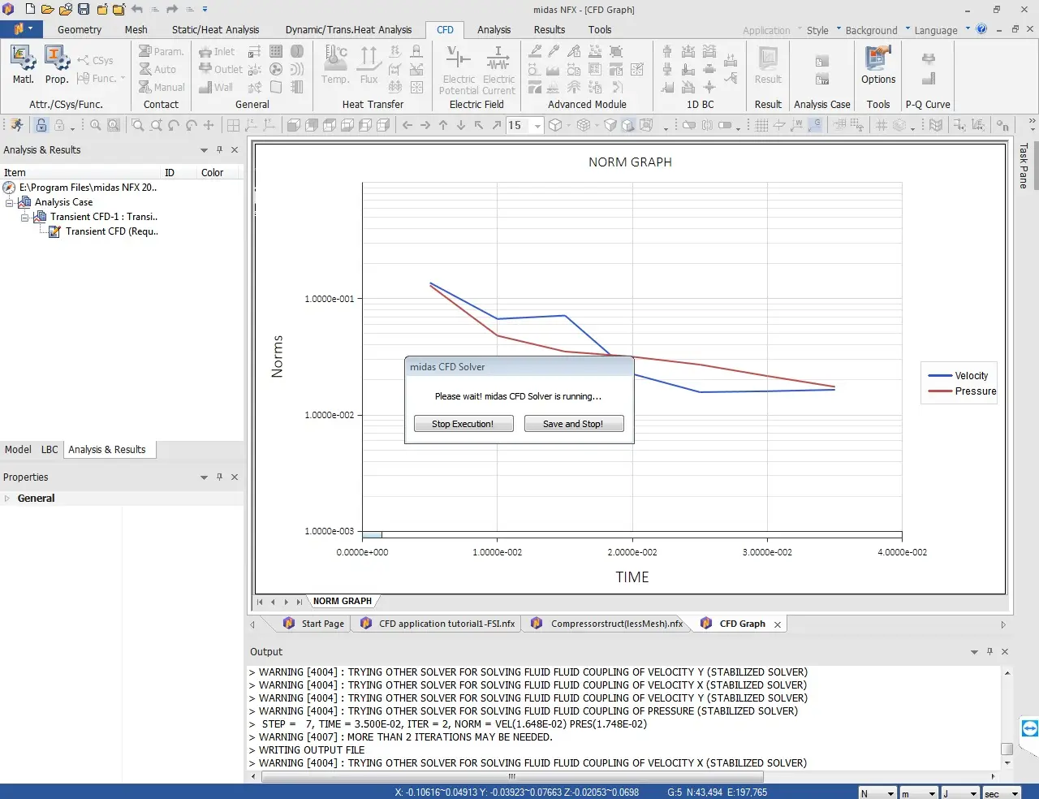Select the NORM GRAPH sheet tab
Screen dimensions: 1039x799
click(x=343, y=601)
